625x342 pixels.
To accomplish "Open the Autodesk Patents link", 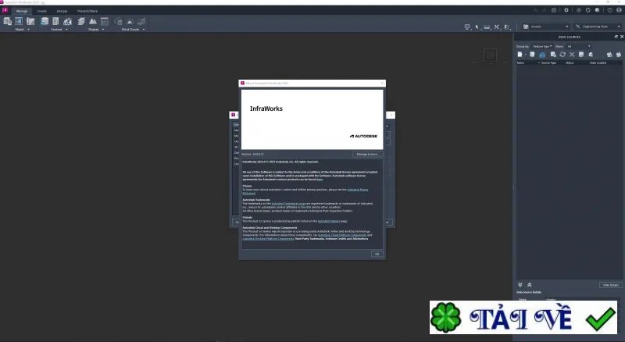I will point(329,221).
